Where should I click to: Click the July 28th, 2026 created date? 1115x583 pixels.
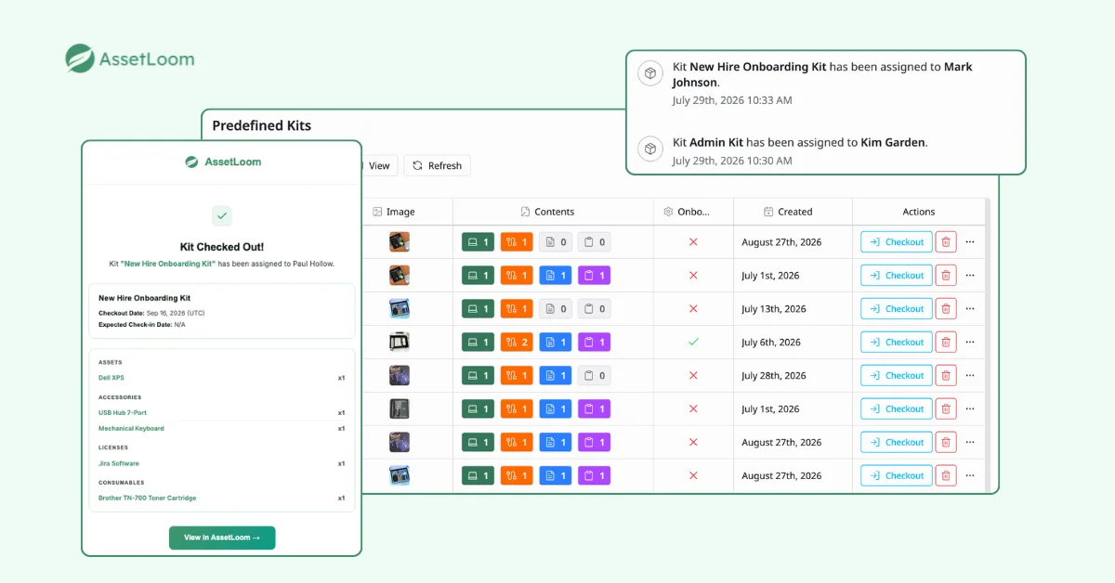pos(774,375)
